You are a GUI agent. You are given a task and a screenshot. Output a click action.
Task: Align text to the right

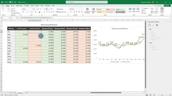49,12
